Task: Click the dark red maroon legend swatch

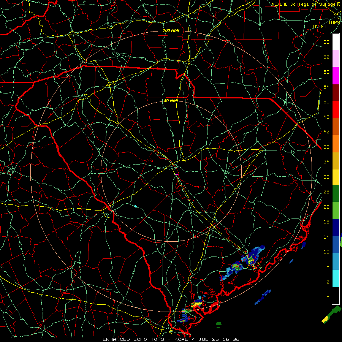Action: pos(336,93)
